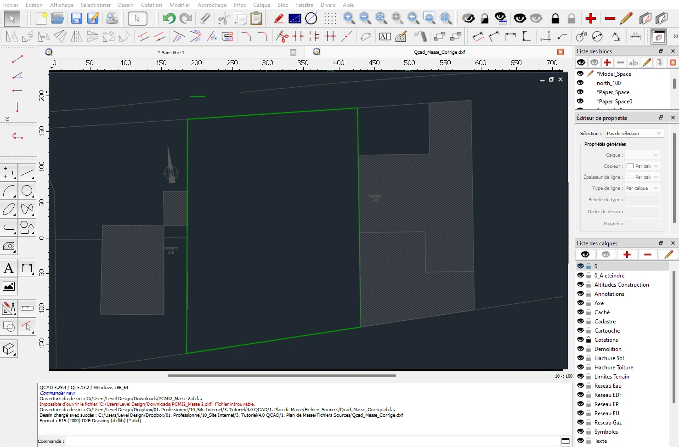Toggle the lock on Limites Terrain layer
The image size is (679, 447).
coord(588,376)
